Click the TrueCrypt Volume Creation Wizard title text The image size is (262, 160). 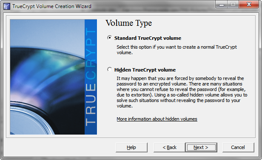pyautogui.click(x=52, y=6)
